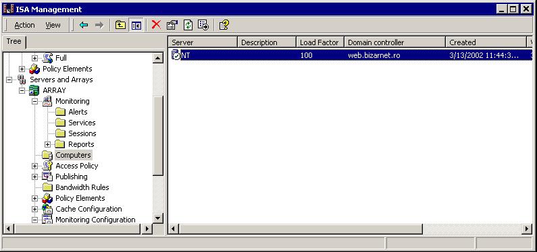The height and width of the screenshot is (252, 537).
Task: Click the Refresh toolbar icon
Action: click(188, 25)
